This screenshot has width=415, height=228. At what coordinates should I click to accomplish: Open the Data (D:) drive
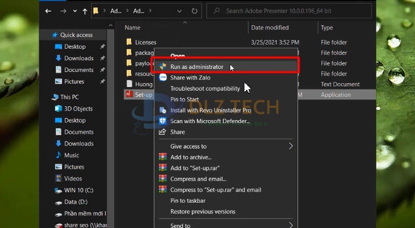pos(76,202)
